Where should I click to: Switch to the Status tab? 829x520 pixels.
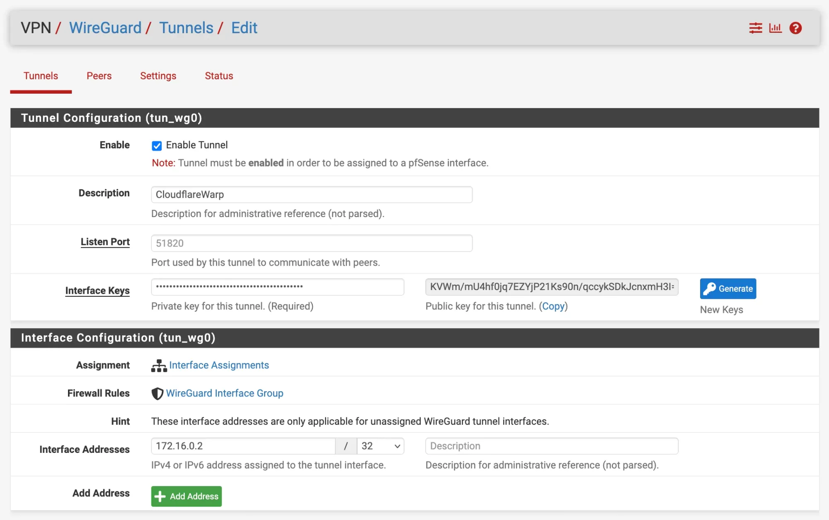[x=219, y=76]
